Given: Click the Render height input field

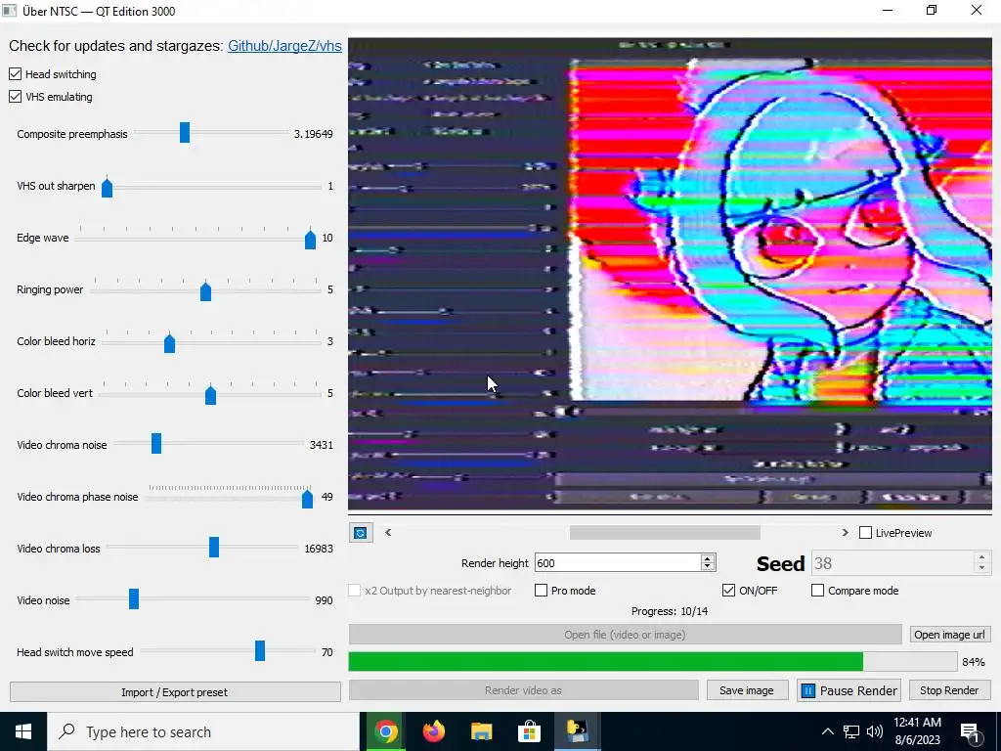Looking at the screenshot, I should coord(618,562).
